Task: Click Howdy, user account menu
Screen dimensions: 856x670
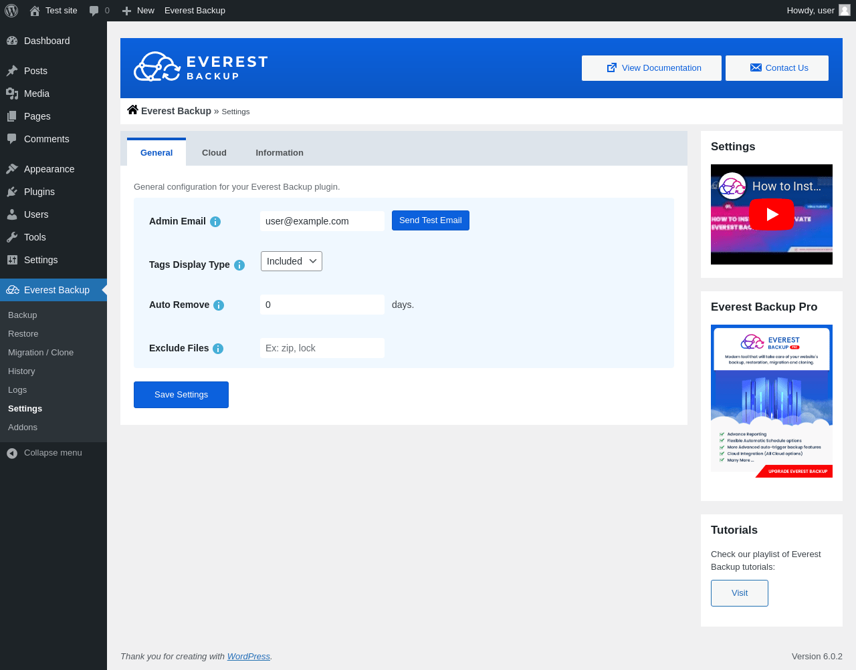Action: pos(819,11)
